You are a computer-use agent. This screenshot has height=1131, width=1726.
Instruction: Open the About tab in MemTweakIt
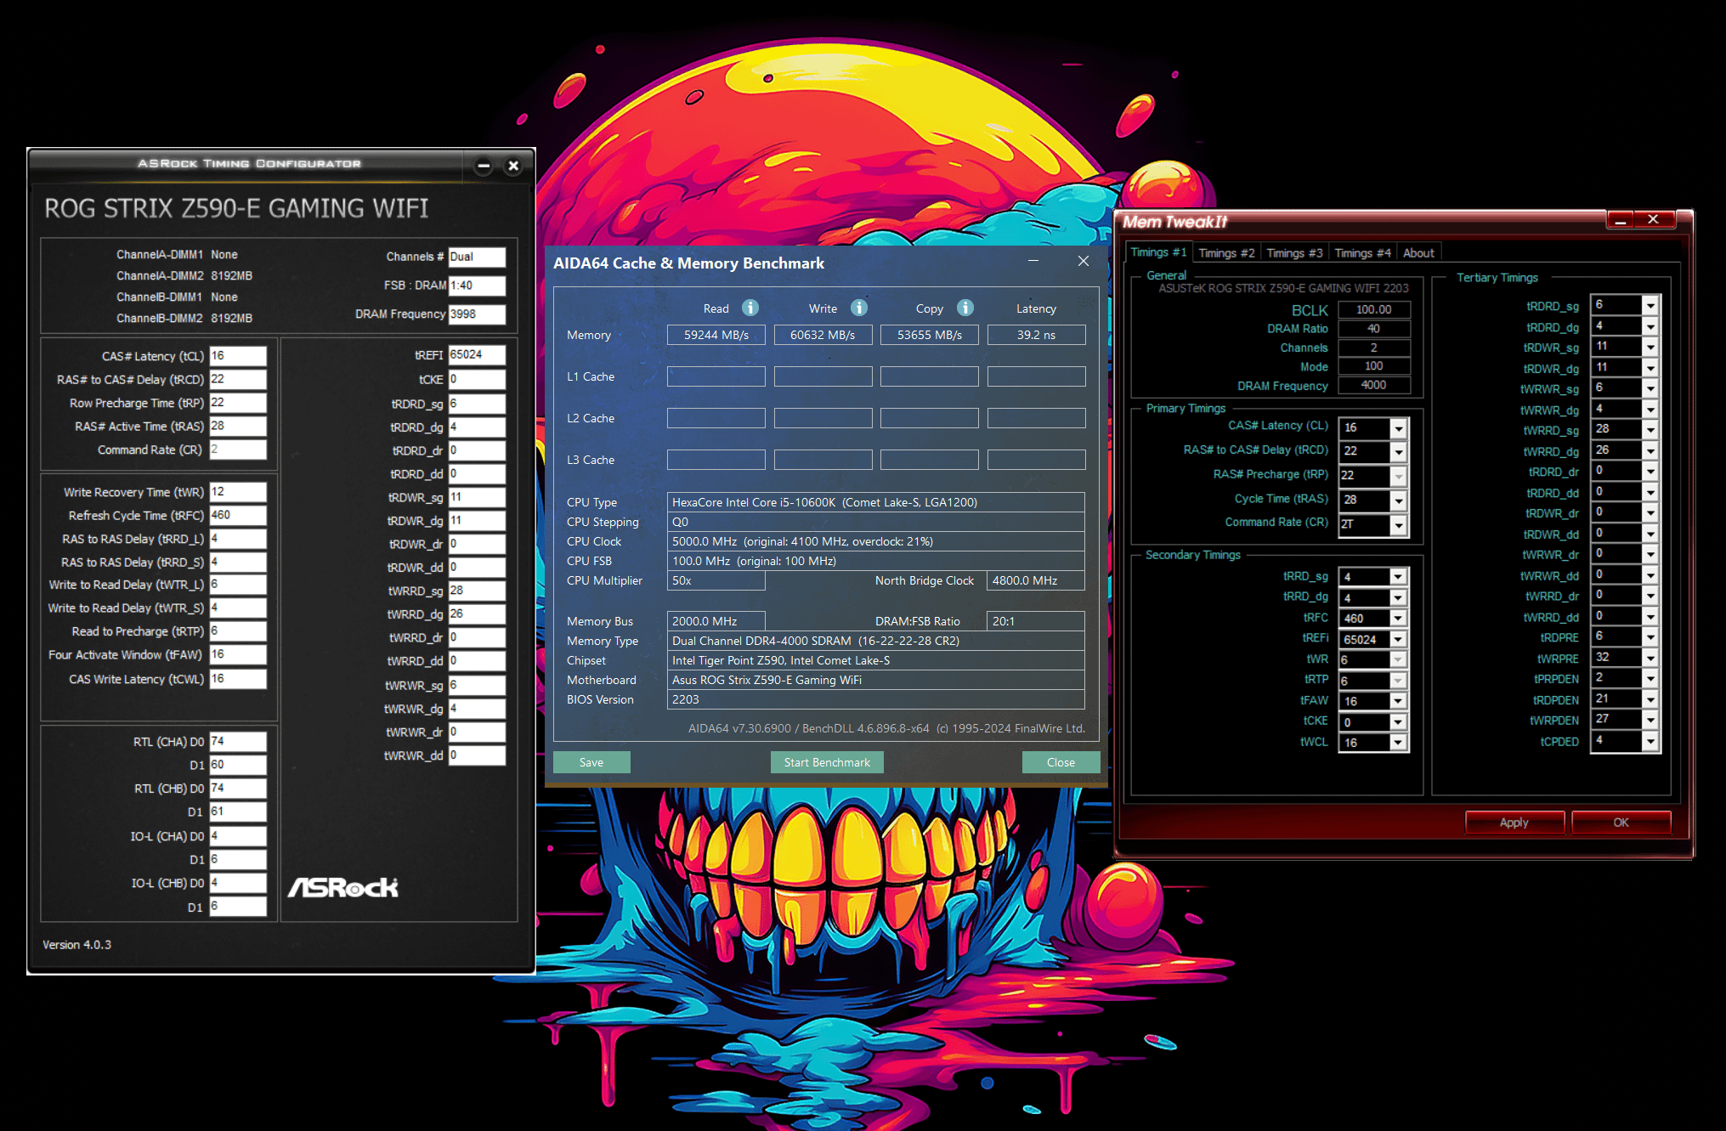tap(1418, 253)
